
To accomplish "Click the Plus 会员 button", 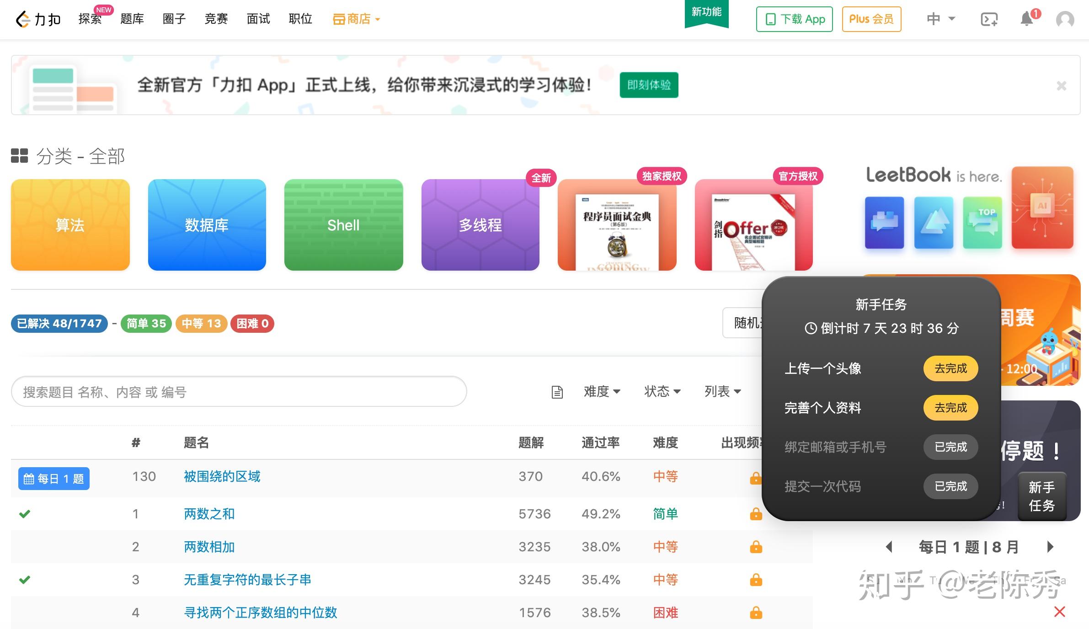I will pyautogui.click(x=871, y=19).
